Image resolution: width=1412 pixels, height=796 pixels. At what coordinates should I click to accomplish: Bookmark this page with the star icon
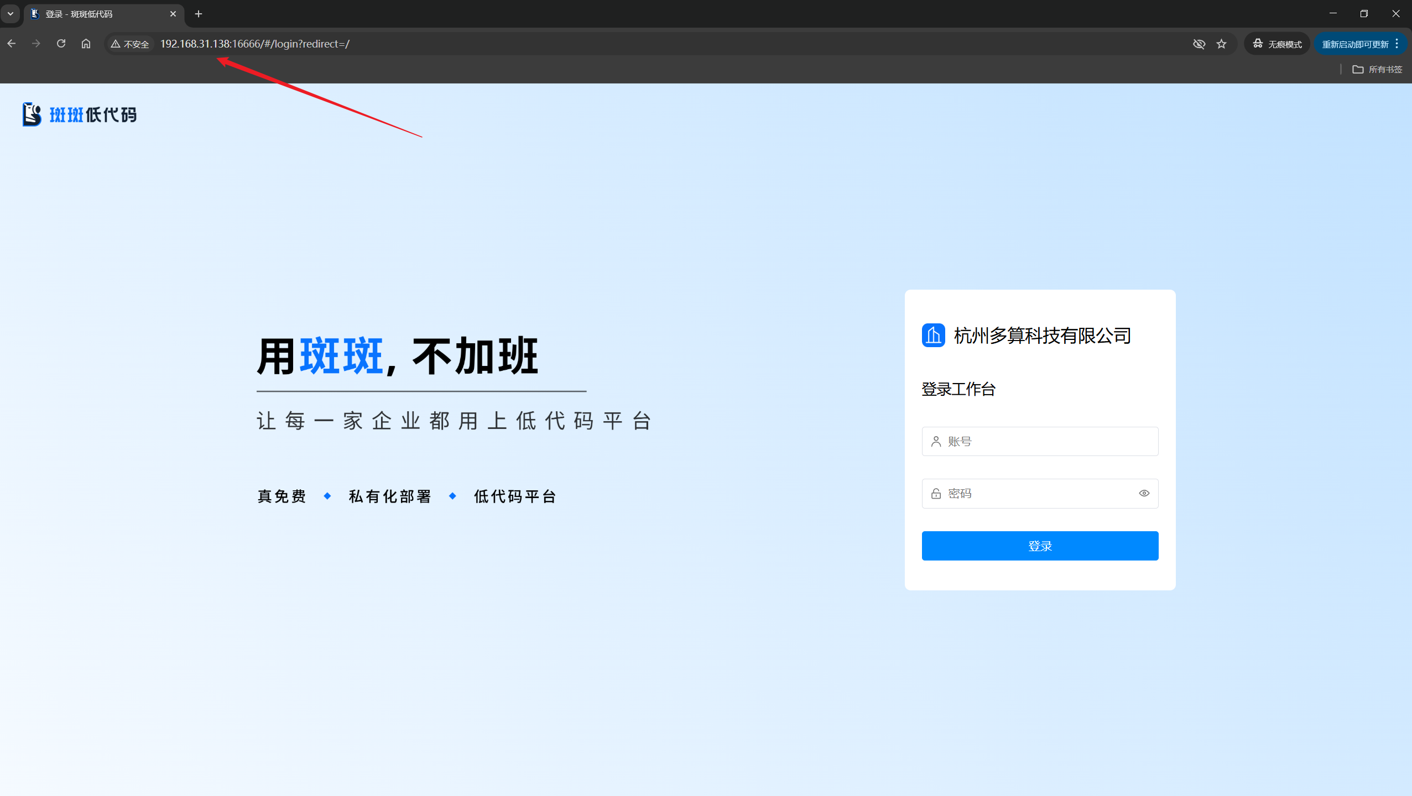(1222, 44)
